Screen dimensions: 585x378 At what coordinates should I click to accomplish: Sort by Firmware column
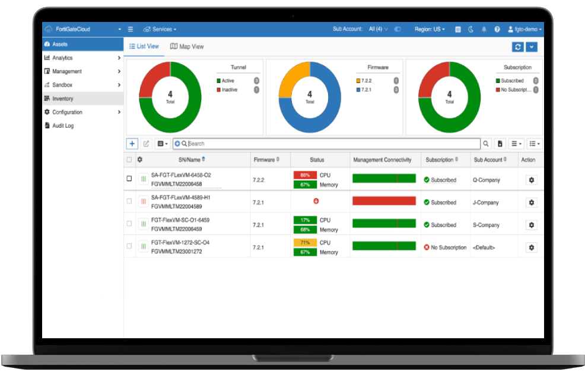[266, 160]
